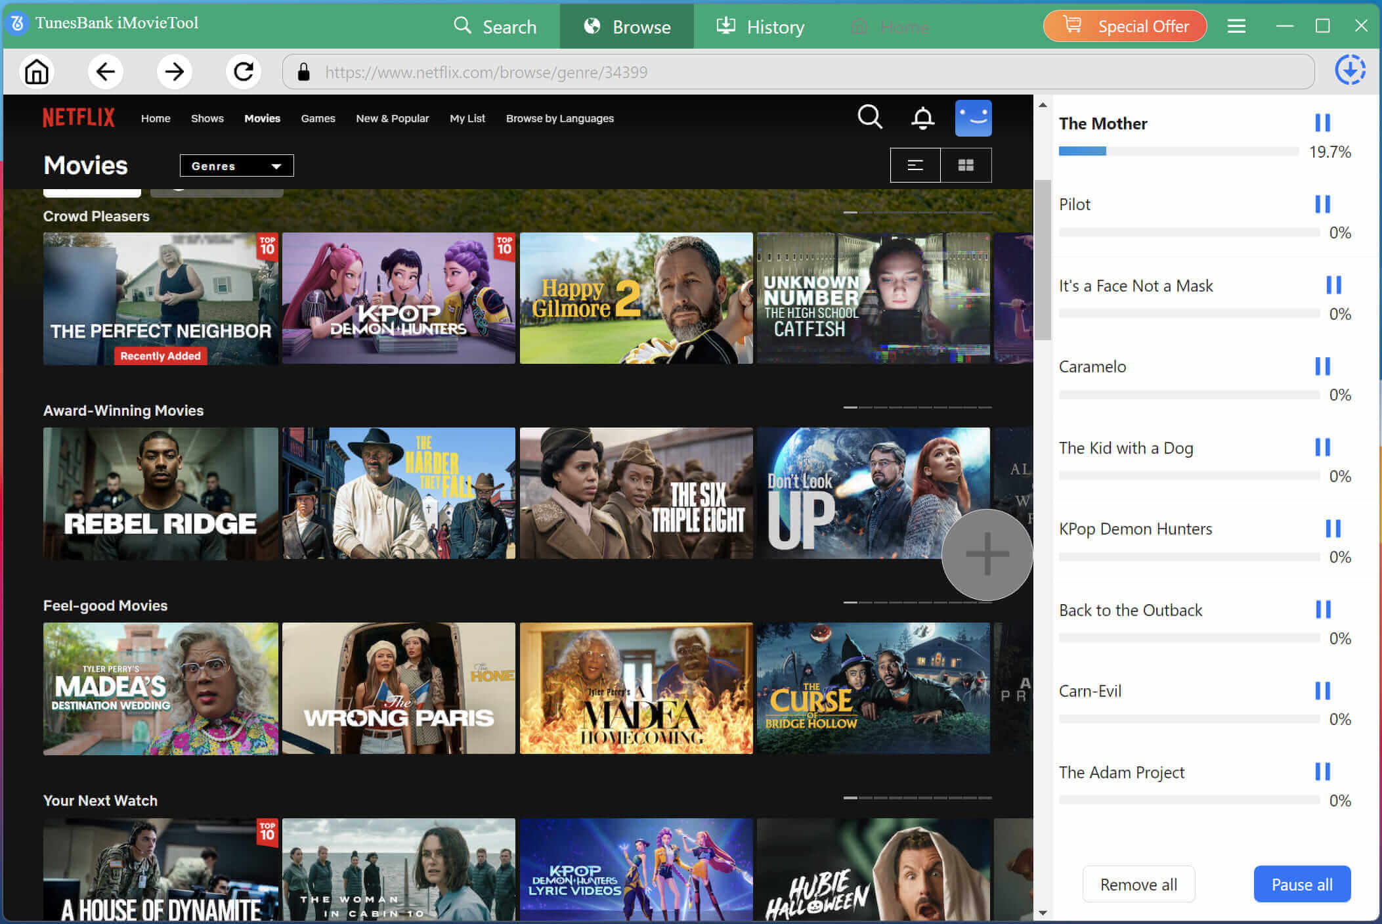Click the Special Offer button
Image resolution: width=1382 pixels, height=924 pixels.
[x=1125, y=26]
